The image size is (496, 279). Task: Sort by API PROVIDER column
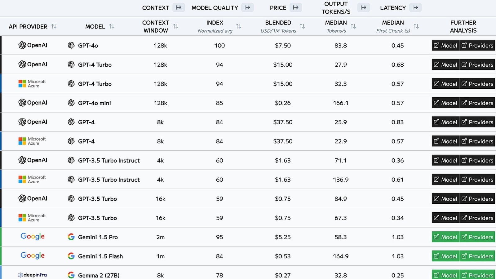coord(54,26)
